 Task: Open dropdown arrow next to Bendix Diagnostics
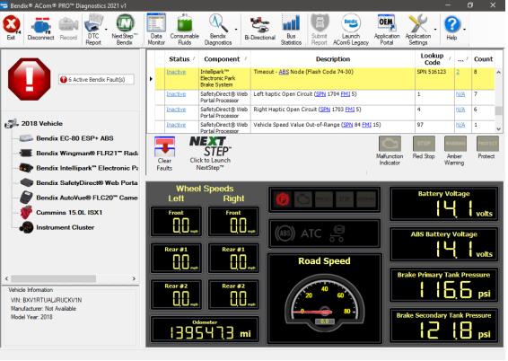[x=236, y=30]
